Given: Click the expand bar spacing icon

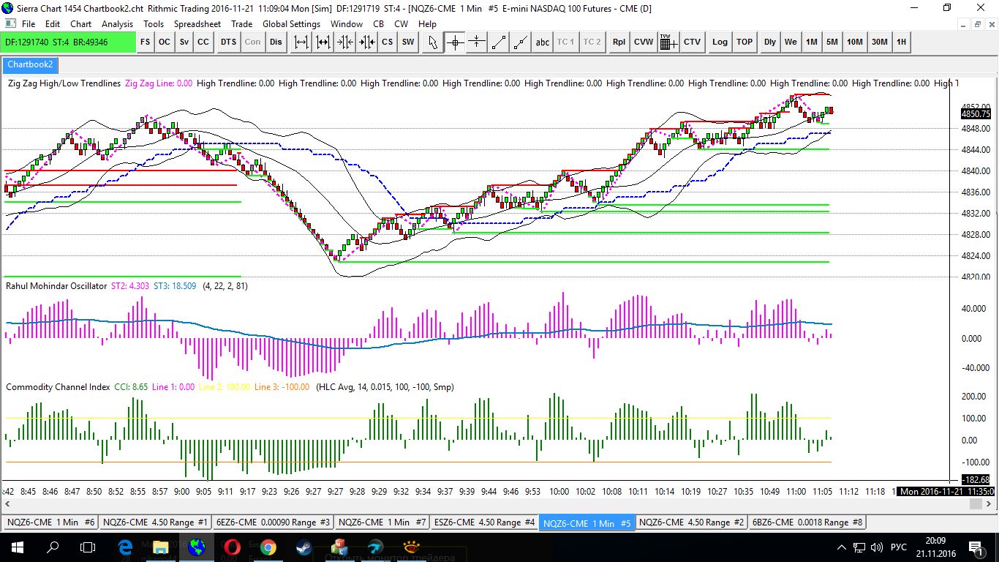Looking at the screenshot, I should pyautogui.click(x=301, y=42).
